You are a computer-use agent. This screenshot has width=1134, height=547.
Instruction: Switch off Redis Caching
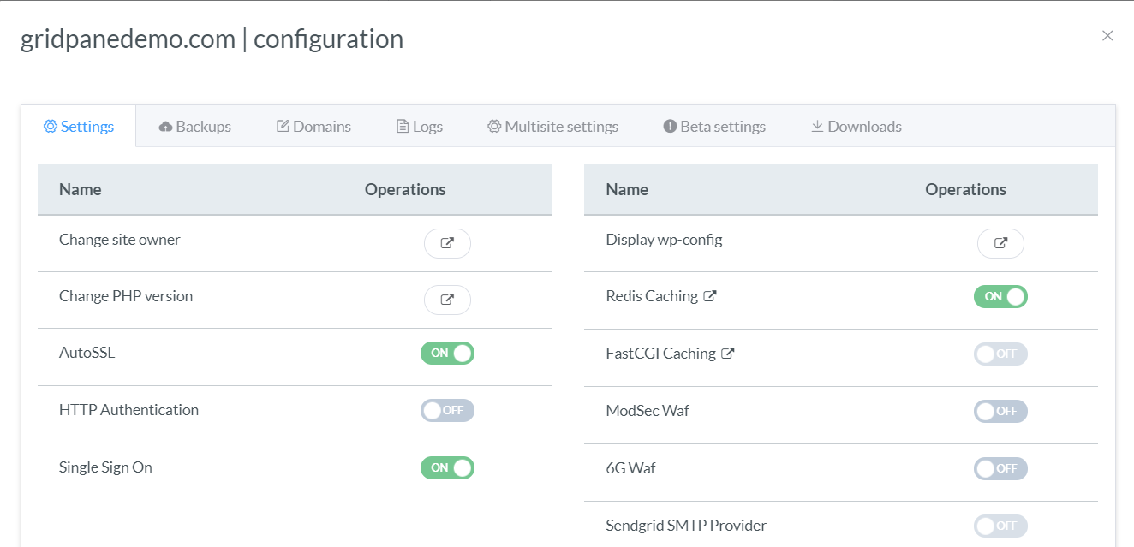click(x=1000, y=296)
